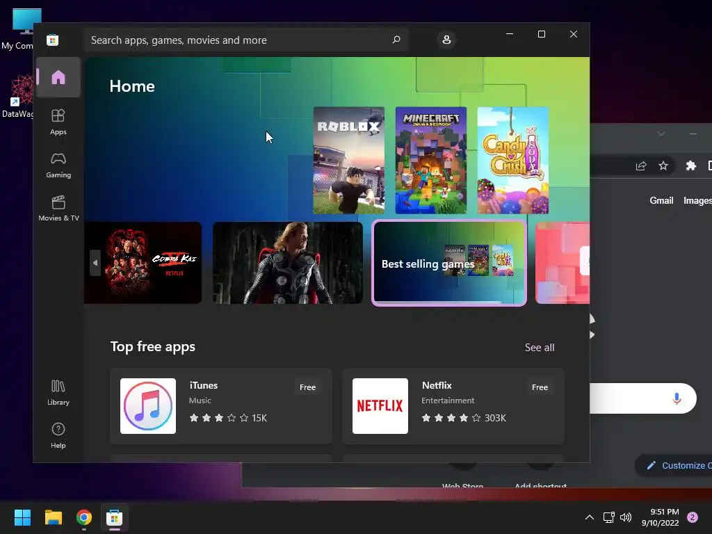Open the Roblox game tile
Screen dimensions: 712x534
pos(349,161)
